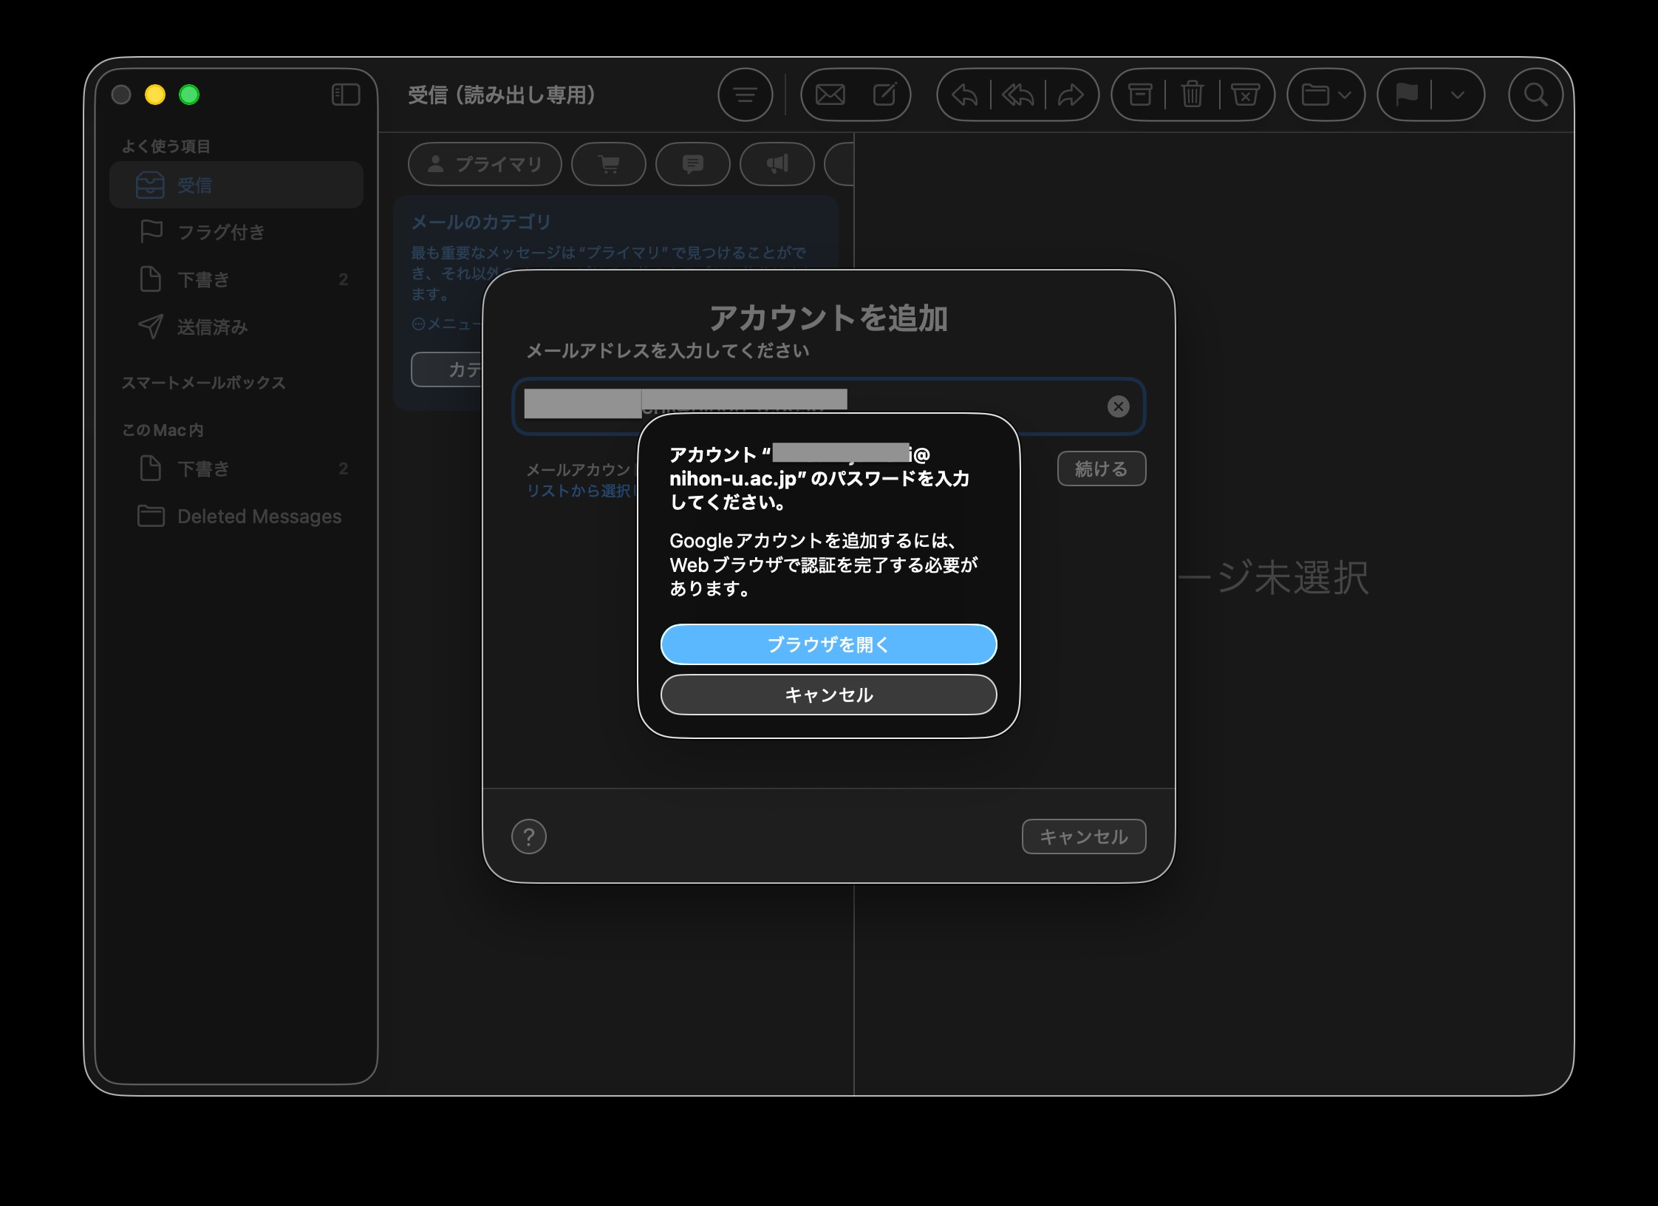Click the ブラウザを開く button

coord(828,644)
